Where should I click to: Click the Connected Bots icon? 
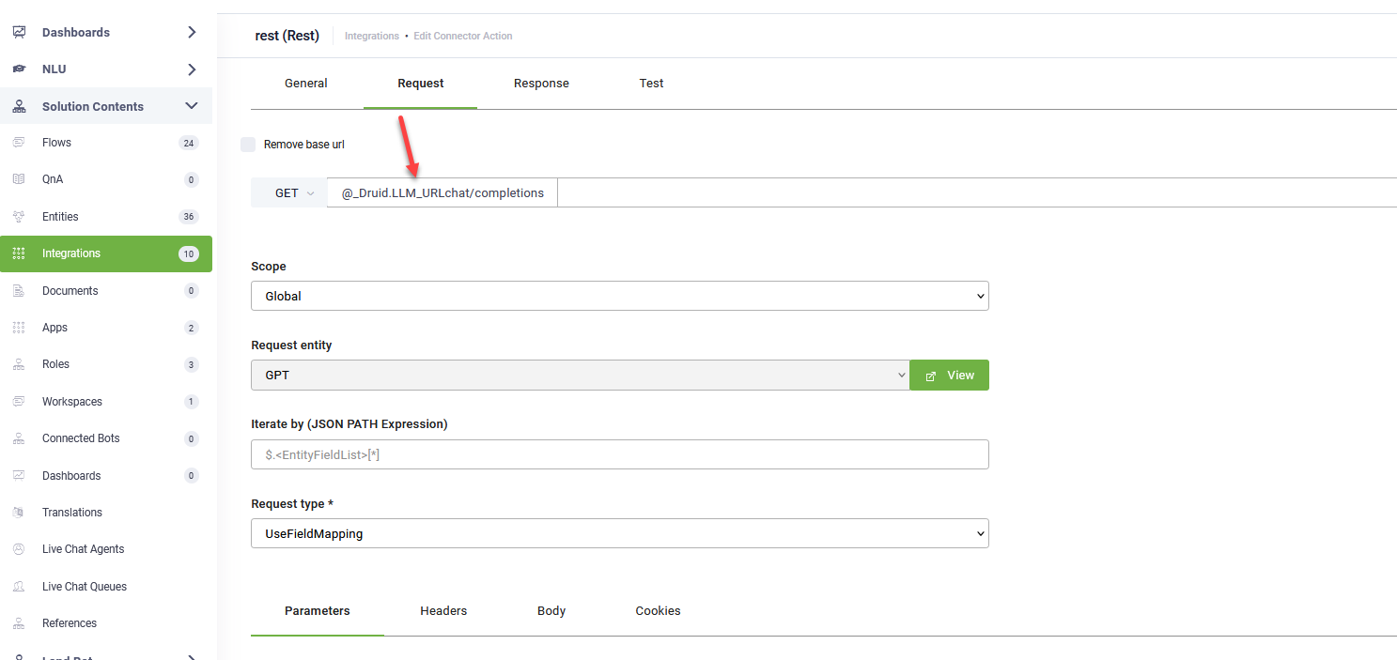[x=19, y=438]
